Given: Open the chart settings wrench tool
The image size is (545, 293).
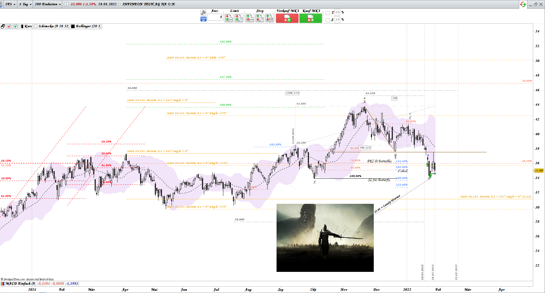Looking at the screenshot, I should point(203,12).
